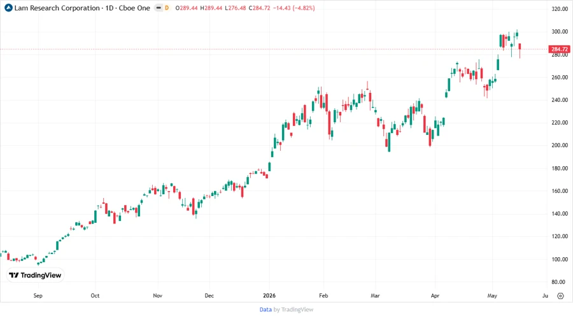Click the Sep label on time axis
Viewport: 573px width, 317px height.
pyautogui.click(x=38, y=295)
